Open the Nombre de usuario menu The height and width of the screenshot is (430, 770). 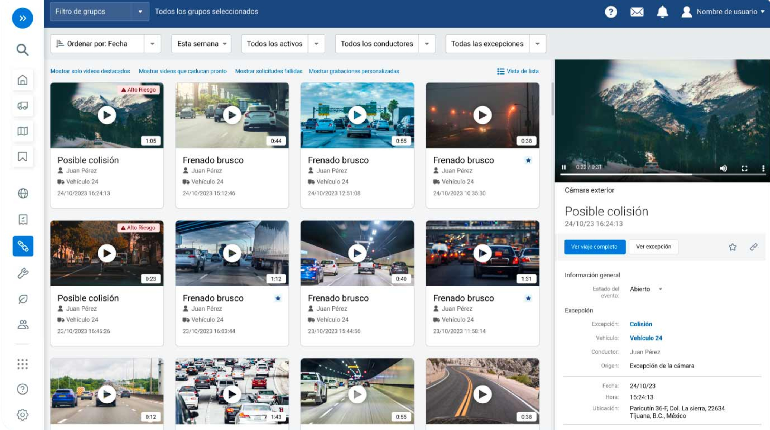723,12
